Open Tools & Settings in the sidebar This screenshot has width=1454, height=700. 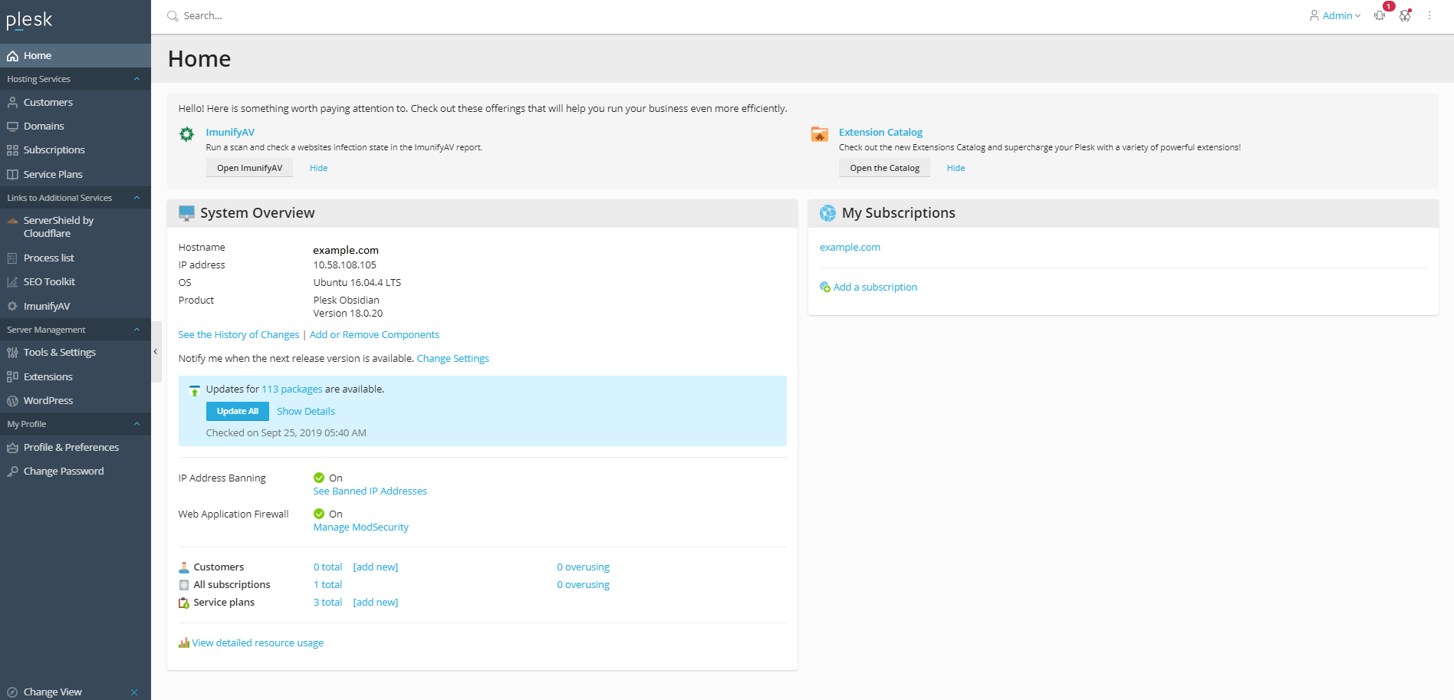tap(59, 353)
